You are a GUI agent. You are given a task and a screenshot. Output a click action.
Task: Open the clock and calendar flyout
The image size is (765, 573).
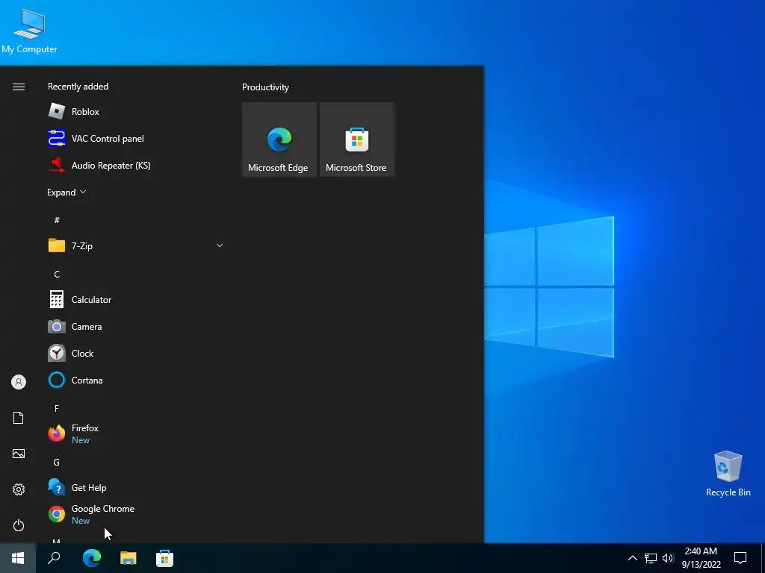click(701, 558)
